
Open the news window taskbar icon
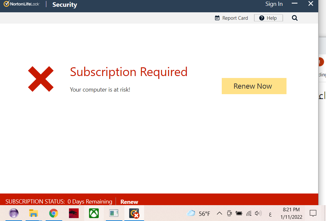coord(114,213)
